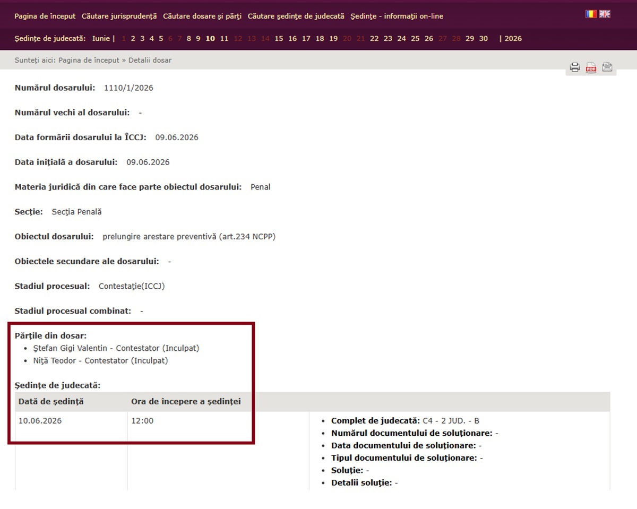637x509 pixels.
Task: Click Penal legal matter value
Action: click(260, 187)
